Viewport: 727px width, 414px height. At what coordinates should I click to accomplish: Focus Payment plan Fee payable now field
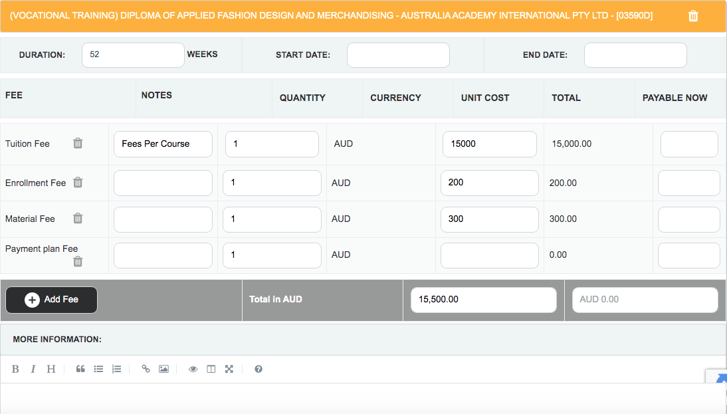coord(689,255)
